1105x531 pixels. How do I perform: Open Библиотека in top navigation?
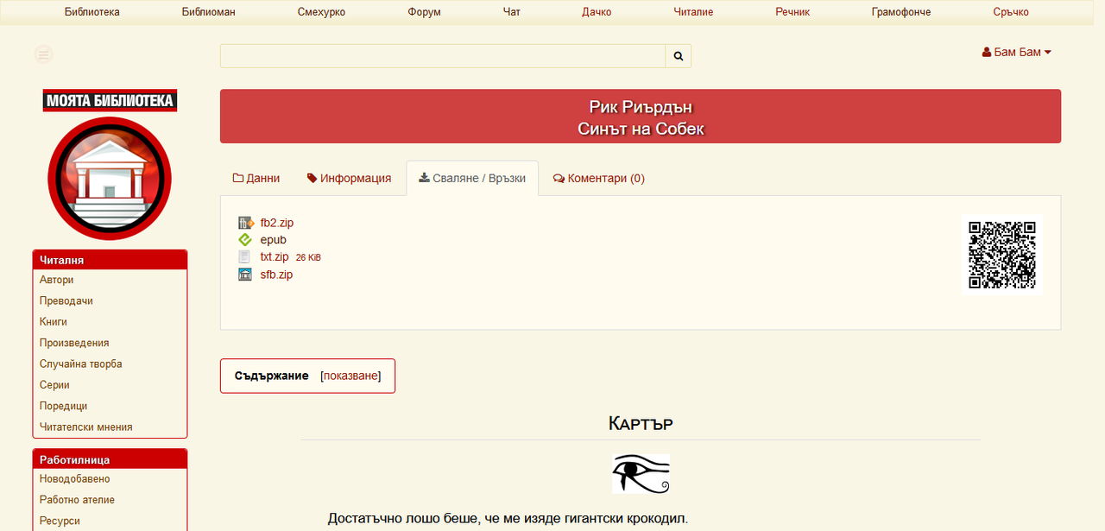pyautogui.click(x=92, y=12)
